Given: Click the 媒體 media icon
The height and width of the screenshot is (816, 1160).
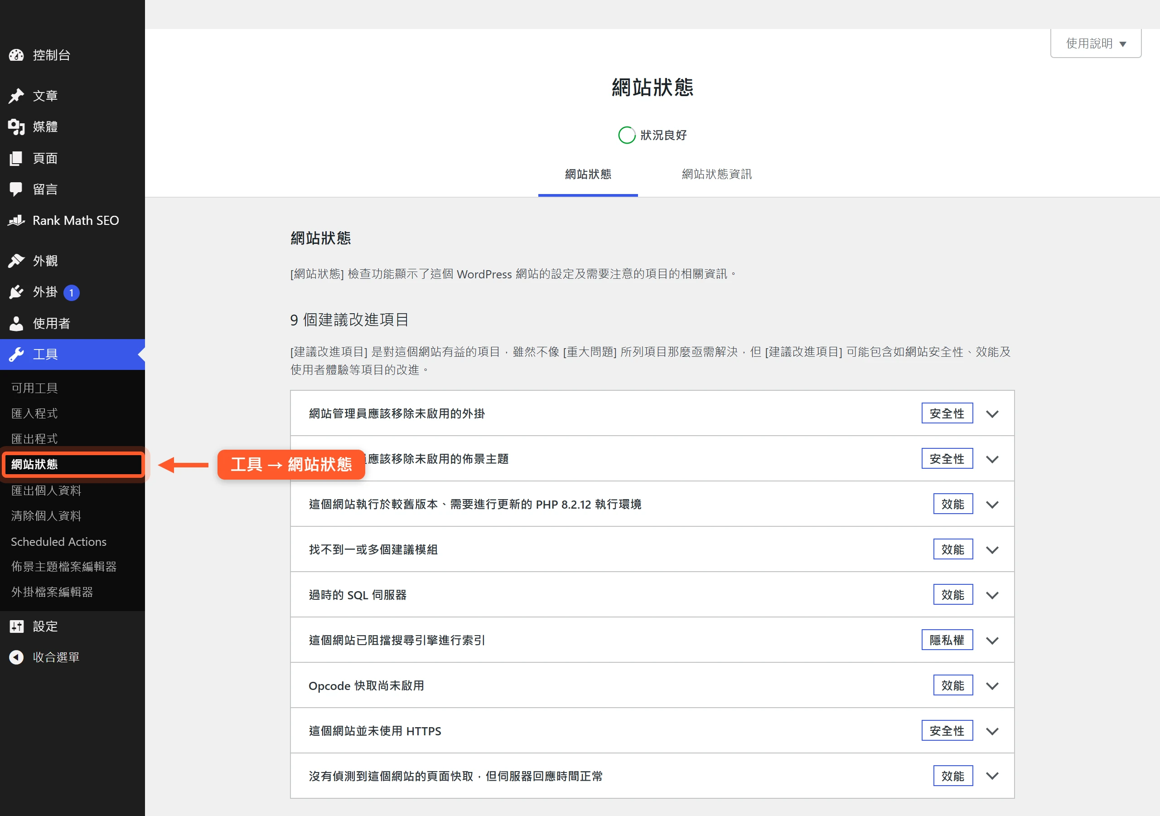Looking at the screenshot, I should click(16, 127).
